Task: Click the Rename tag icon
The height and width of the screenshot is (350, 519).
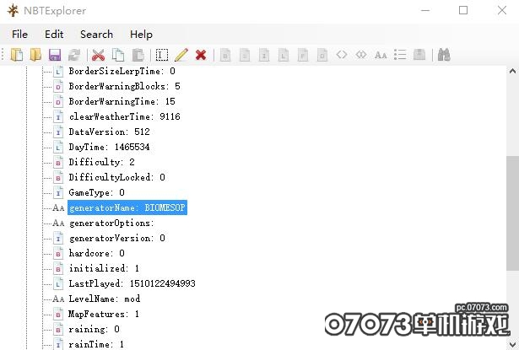Action: (x=162, y=55)
